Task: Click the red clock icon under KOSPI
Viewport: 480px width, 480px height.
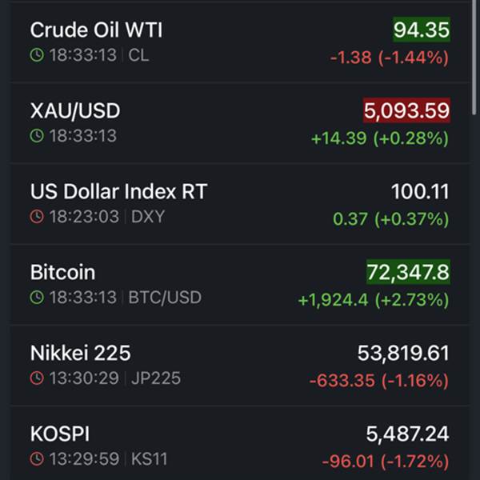Action: click(x=37, y=459)
